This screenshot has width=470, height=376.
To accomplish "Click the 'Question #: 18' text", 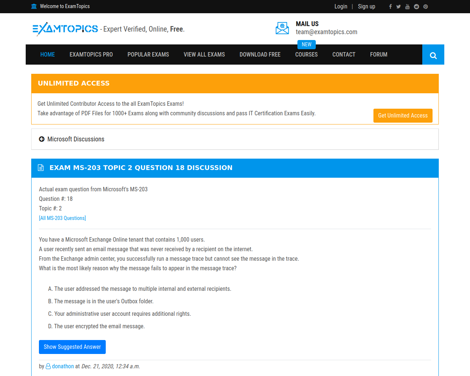I will pos(56,199).
